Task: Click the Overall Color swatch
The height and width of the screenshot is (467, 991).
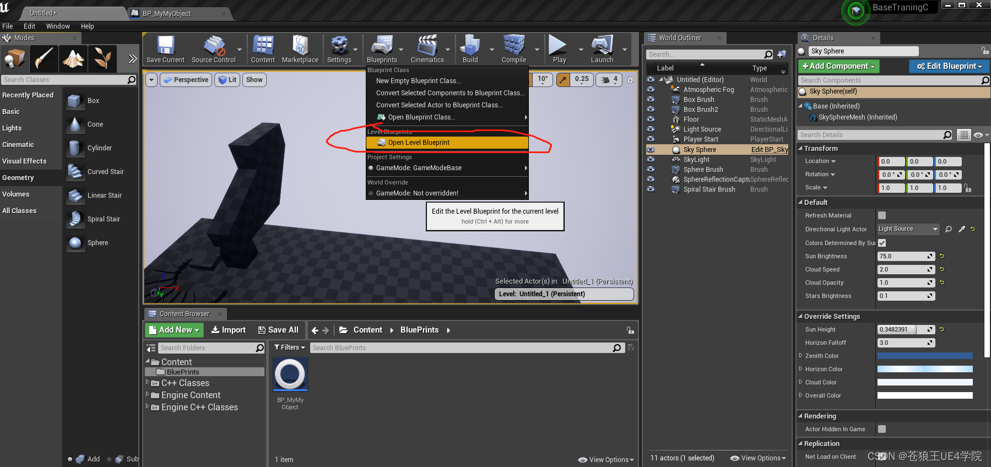Action: 925,395
